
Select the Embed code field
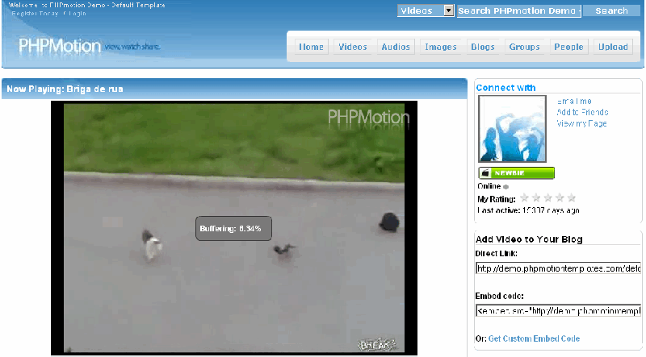coord(558,311)
